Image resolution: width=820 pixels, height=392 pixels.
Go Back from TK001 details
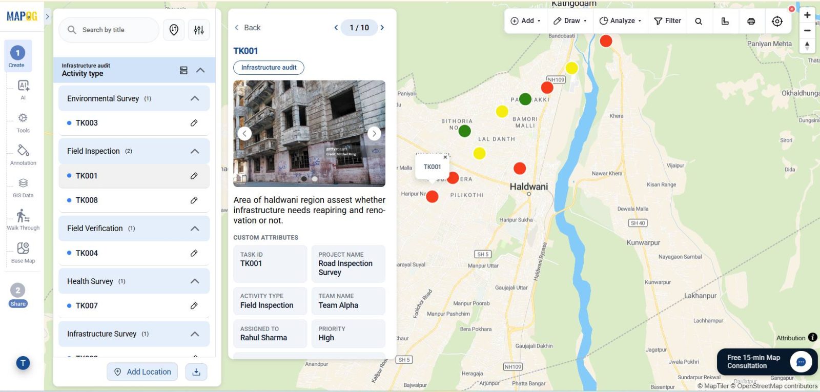248,28
